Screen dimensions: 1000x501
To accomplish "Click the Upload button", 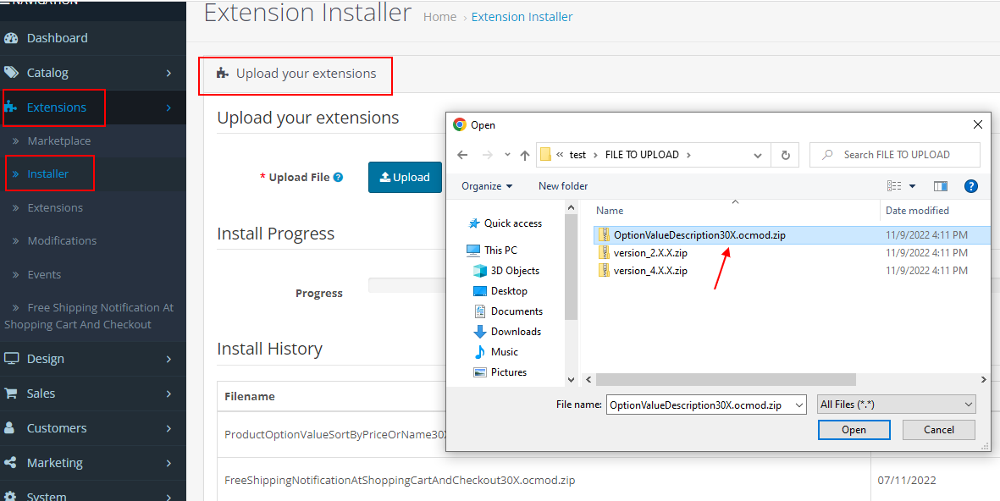I will click(x=405, y=177).
